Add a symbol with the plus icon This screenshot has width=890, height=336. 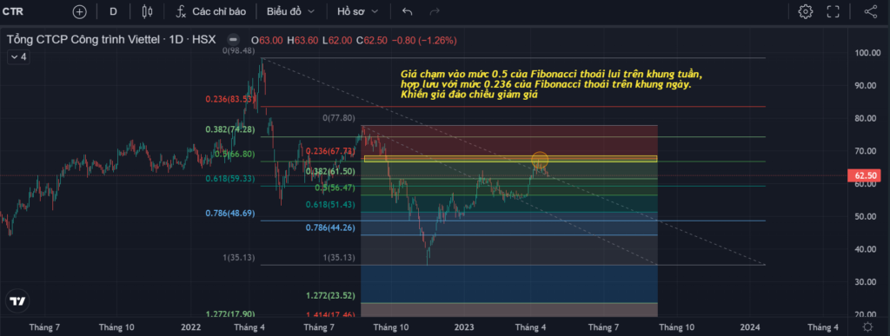(x=80, y=11)
